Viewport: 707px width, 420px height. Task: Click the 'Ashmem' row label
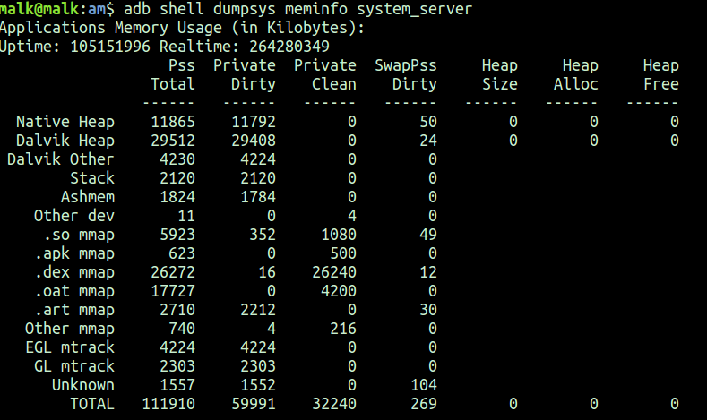coord(88,197)
